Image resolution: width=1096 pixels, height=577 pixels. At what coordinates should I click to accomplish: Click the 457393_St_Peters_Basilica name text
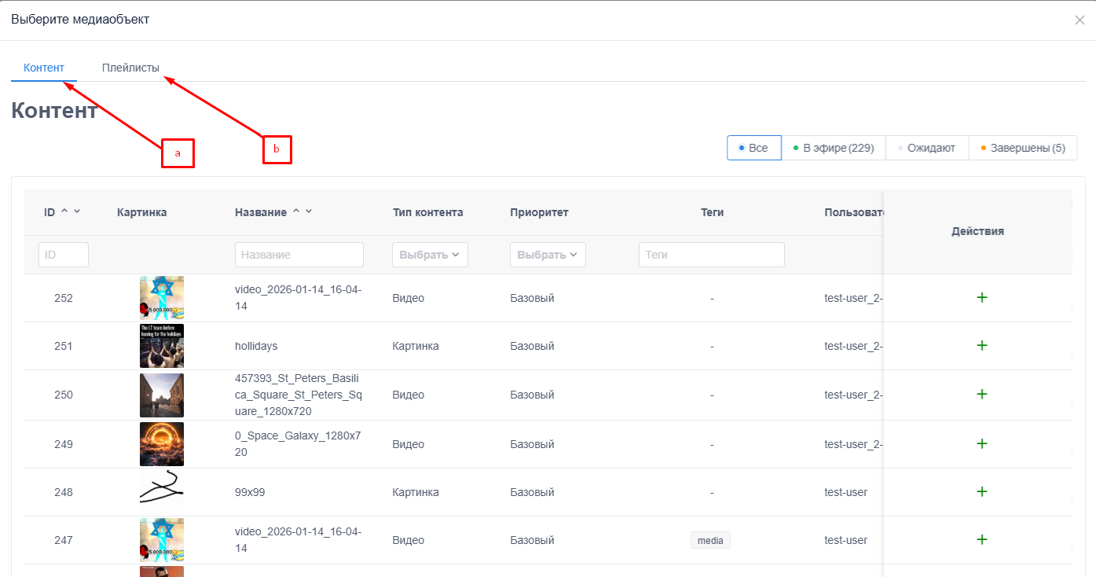299,395
